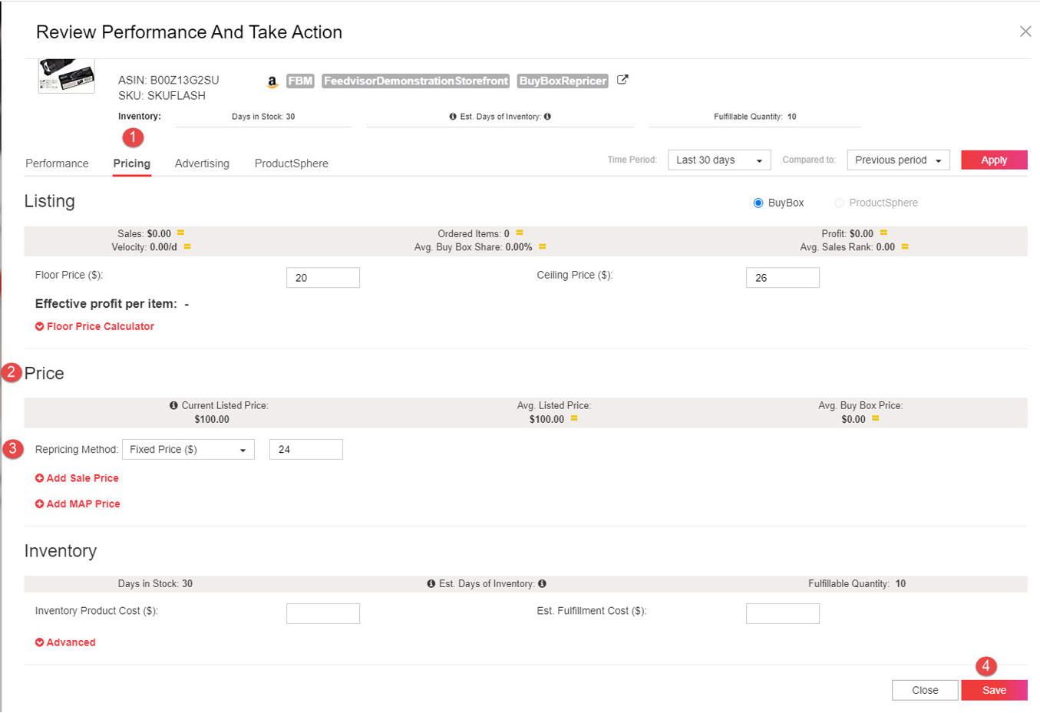Click the trend indicator beside Avg. Sales Rank
The width and height of the screenshot is (1040, 713).
[904, 246]
